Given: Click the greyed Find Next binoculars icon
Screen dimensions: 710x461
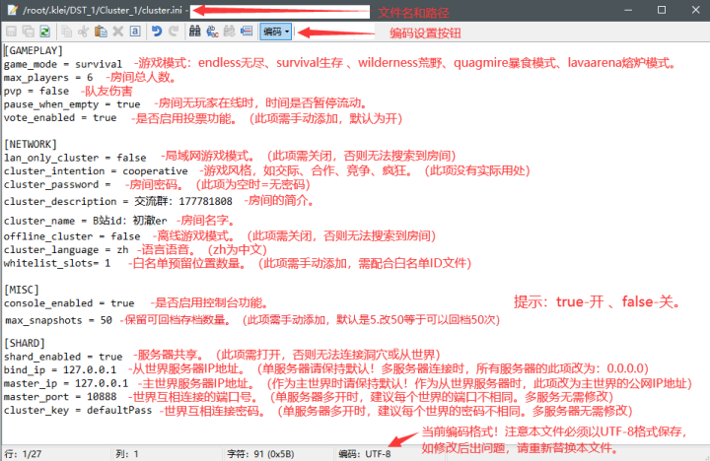Looking at the screenshot, I should click(x=229, y=32).
